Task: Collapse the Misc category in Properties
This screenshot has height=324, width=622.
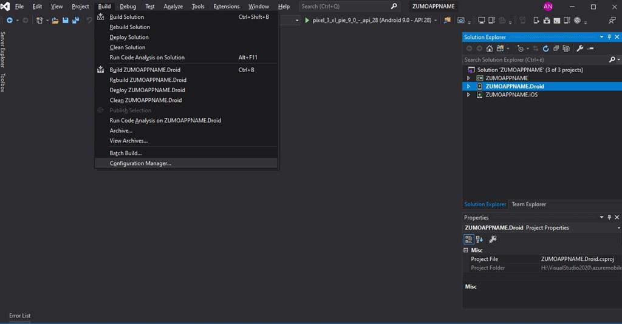Action: click(x=466, y=251)
